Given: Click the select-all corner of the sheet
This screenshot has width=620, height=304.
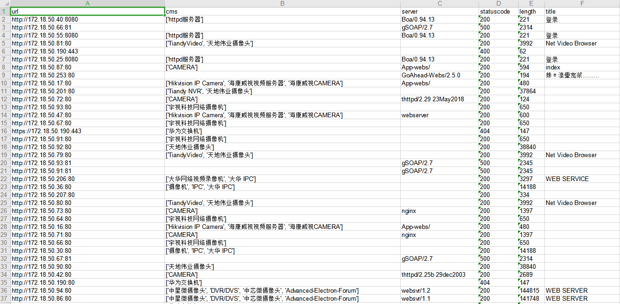Looking at the screenshot, I should 5,3.
